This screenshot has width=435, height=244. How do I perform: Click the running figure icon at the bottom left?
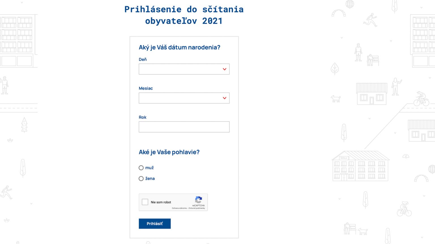pos(6,192)
